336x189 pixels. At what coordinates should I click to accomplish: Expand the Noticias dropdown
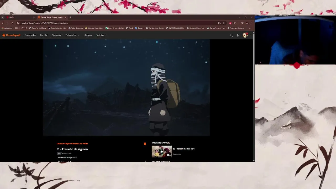tap(101, 35)
